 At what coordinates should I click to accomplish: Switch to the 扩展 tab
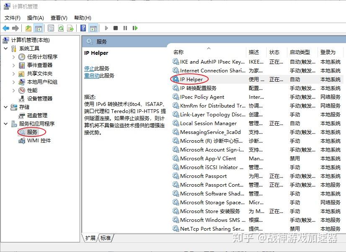(90, 238)
